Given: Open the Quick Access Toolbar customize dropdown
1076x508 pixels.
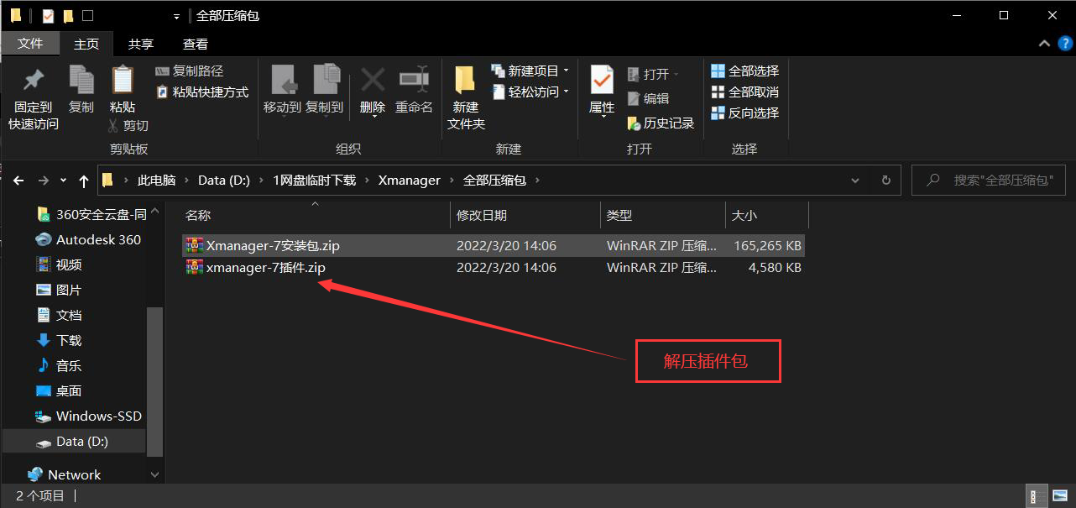Looking at the screenshot, I should [175, 16].
